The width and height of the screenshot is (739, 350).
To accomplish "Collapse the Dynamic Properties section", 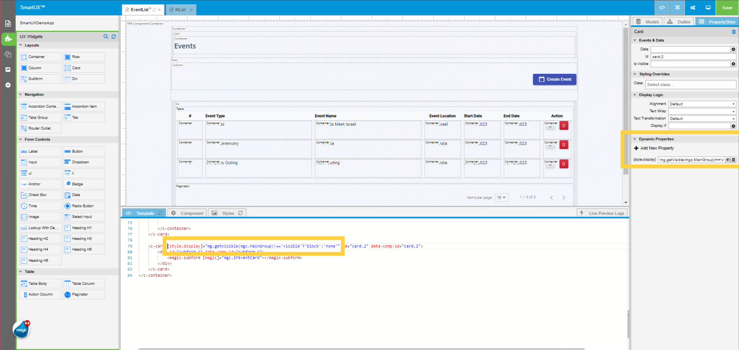I will coord(635,139).
